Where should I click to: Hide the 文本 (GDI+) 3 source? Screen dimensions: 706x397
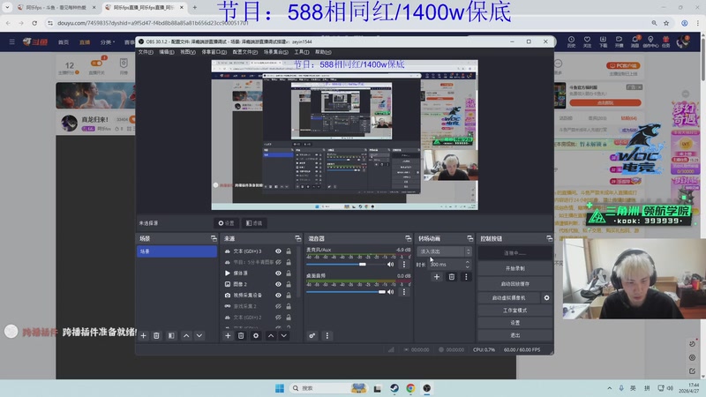pyautogui.click(x=278, y=251)
